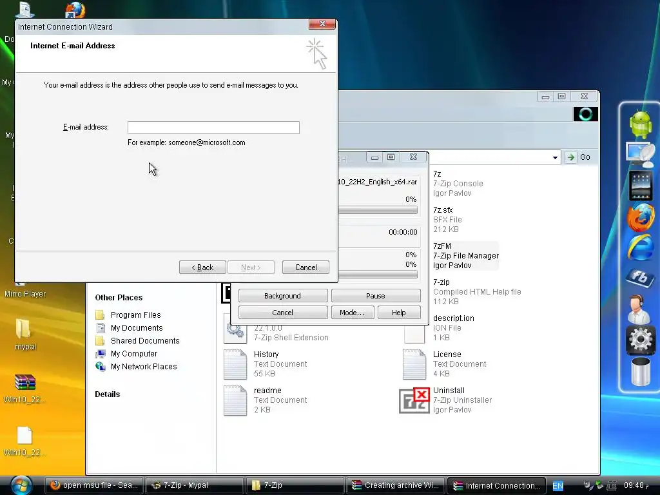660x495 pixels.
Task: Open My Network Places link
Action: pyautogui.click(x=144, y=367)
